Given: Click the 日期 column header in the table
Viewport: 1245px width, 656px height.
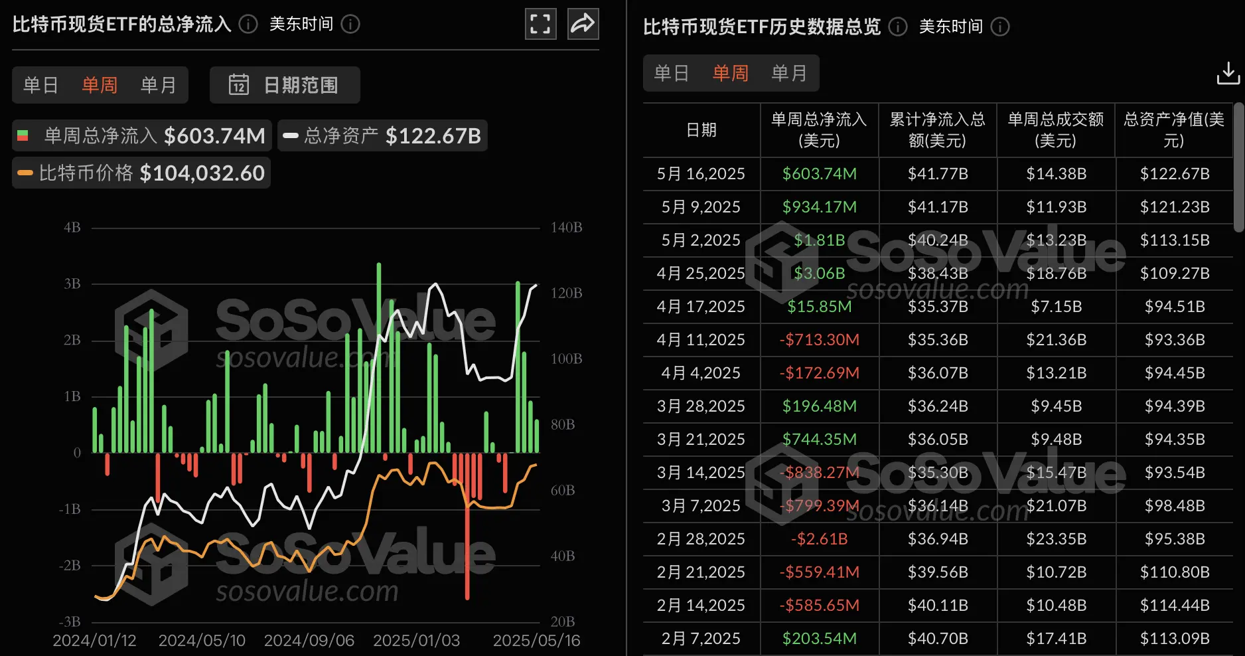Looking at the screenshot, I should pos(701,130).
